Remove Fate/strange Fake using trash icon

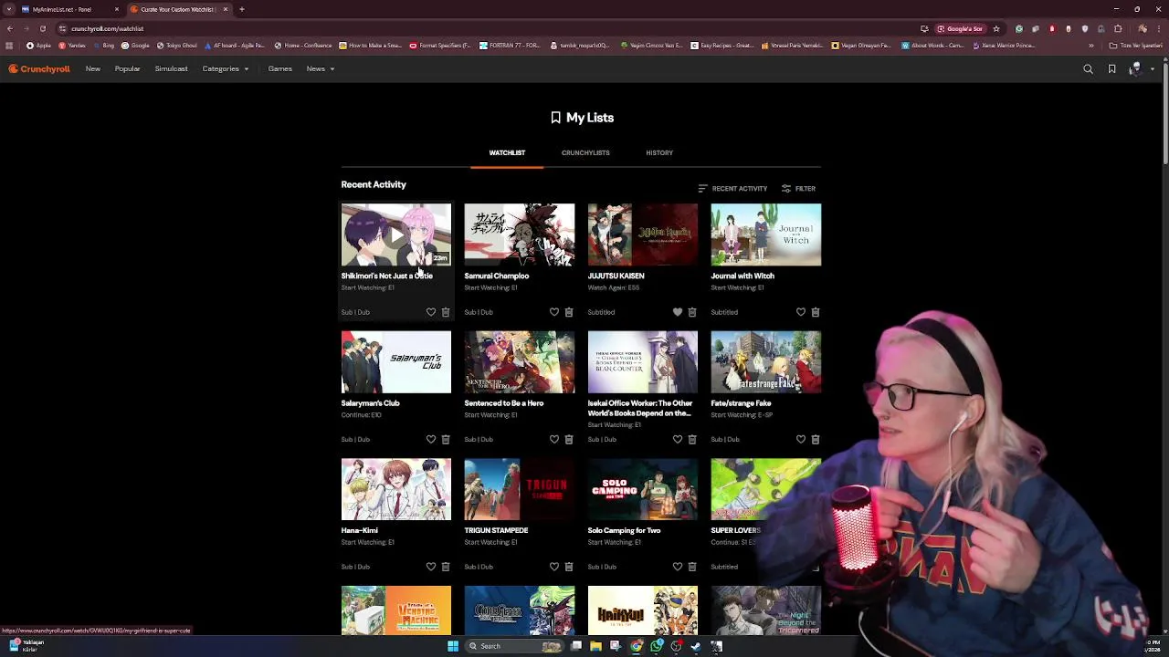(x=816, y=439)
